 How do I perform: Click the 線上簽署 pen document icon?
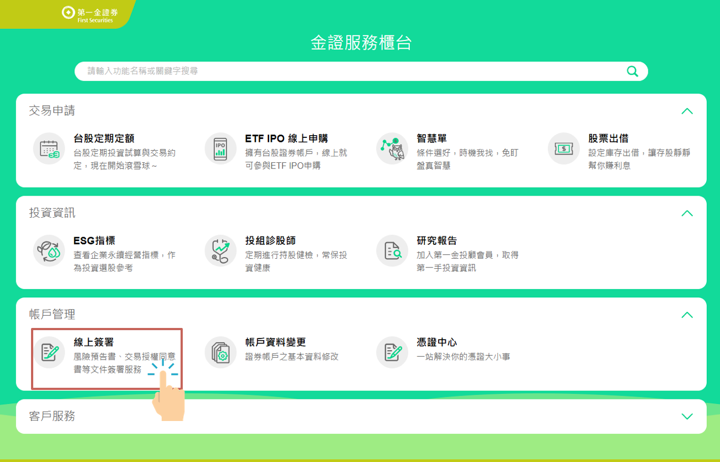click(x=49, y=352)
